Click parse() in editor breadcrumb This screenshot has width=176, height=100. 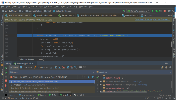(x=41, y=59)
